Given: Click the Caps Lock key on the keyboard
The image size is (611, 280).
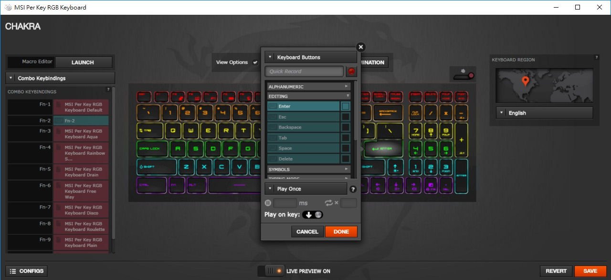Looking at the screenshot, I should click(x=152, y=149).
